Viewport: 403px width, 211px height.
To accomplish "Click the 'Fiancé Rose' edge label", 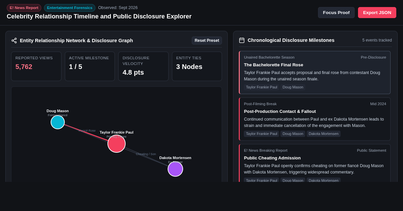I will tap(87, 131).
